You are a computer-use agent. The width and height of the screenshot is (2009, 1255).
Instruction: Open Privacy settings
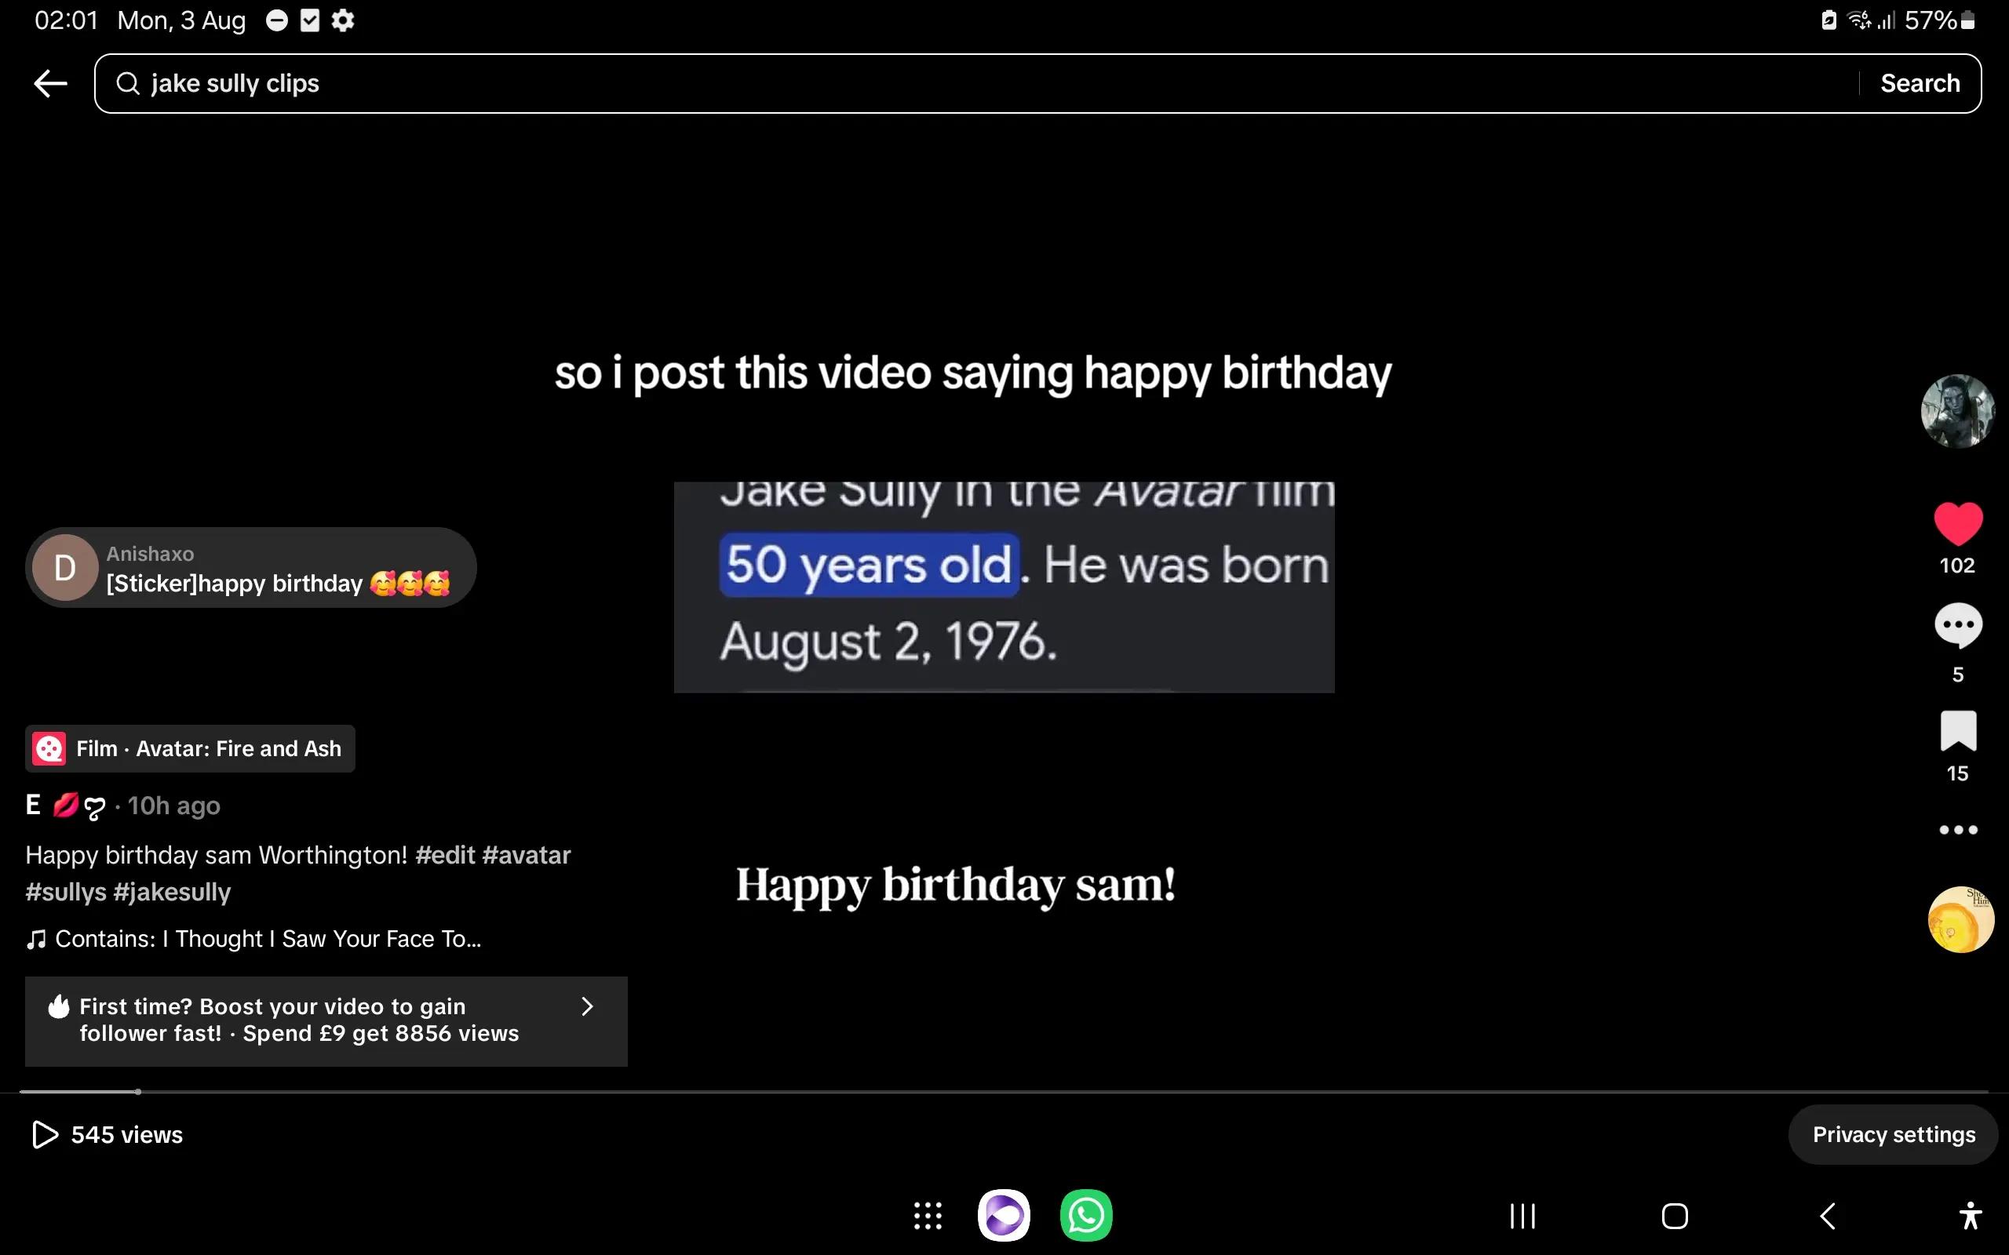tap(1893, 1135)
